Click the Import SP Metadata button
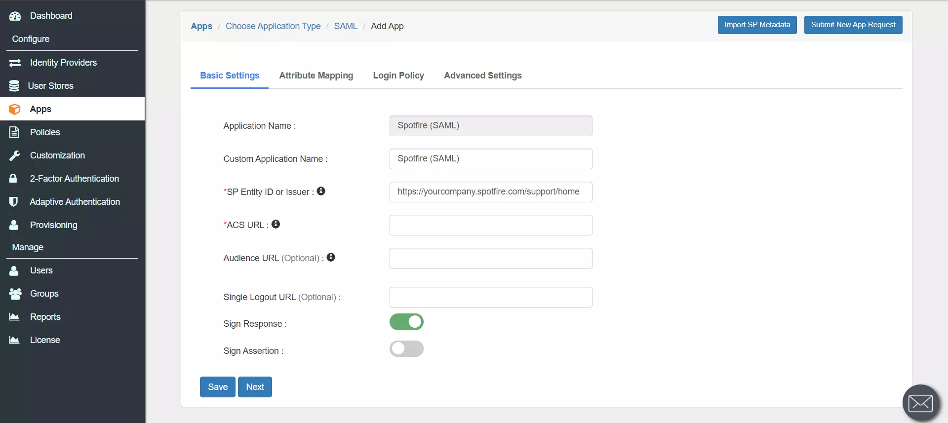Image resolution: width=948 pixels, height=423 pixels. pos(757,25)
